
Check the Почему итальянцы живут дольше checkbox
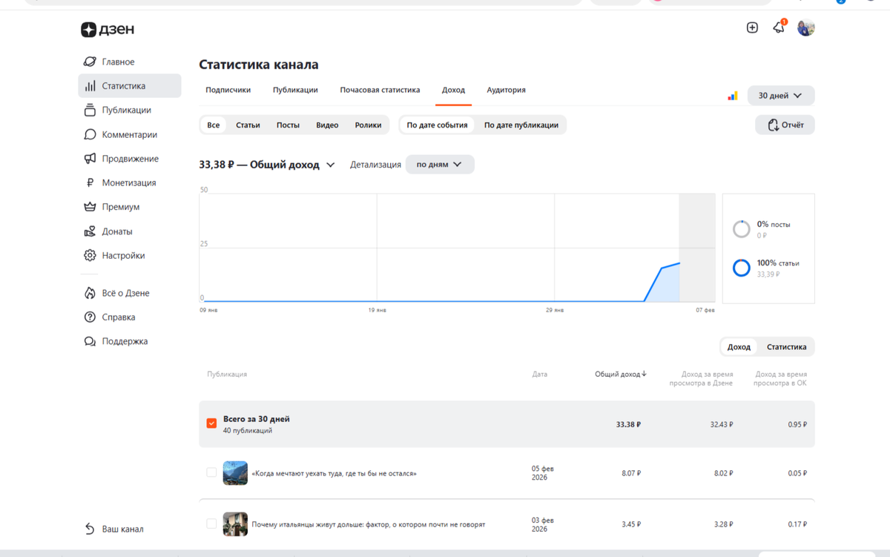tap(211, 524)
